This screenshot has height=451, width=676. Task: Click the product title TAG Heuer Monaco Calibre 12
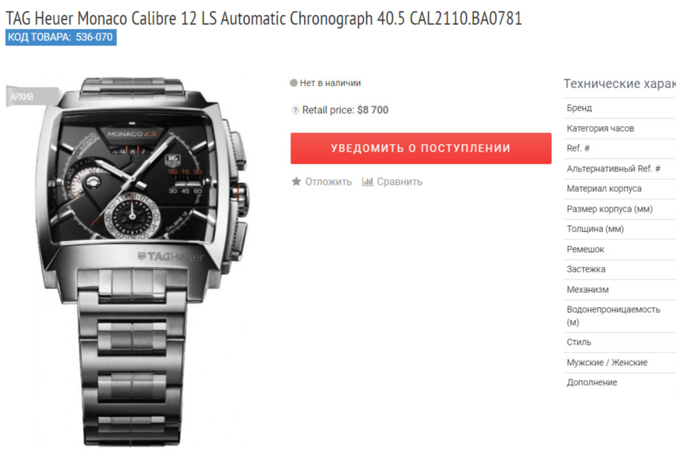click(x=263, y=18)
